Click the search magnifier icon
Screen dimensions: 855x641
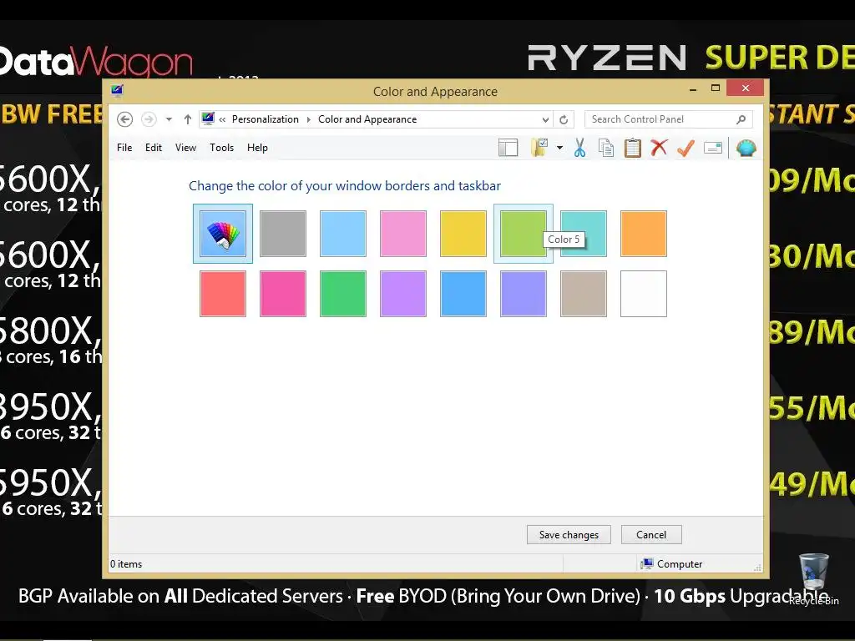coord(741,119)
